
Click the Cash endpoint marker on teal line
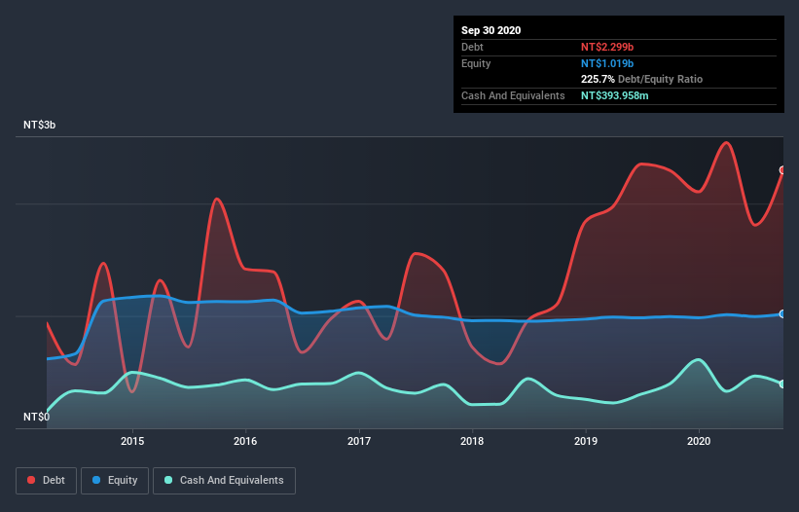tap(782, 384)
